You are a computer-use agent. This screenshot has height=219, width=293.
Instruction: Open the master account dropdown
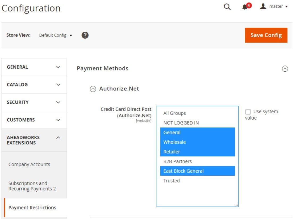(x=278, y=7)
